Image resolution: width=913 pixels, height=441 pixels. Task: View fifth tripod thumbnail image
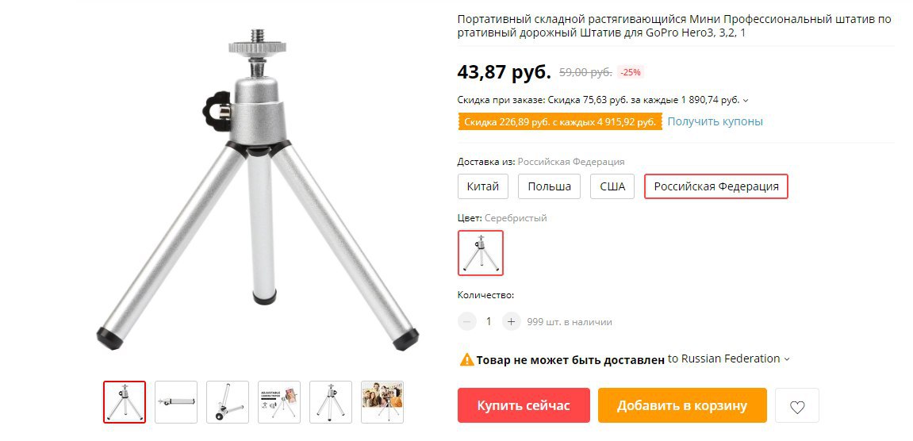click(x=331, y=402)
